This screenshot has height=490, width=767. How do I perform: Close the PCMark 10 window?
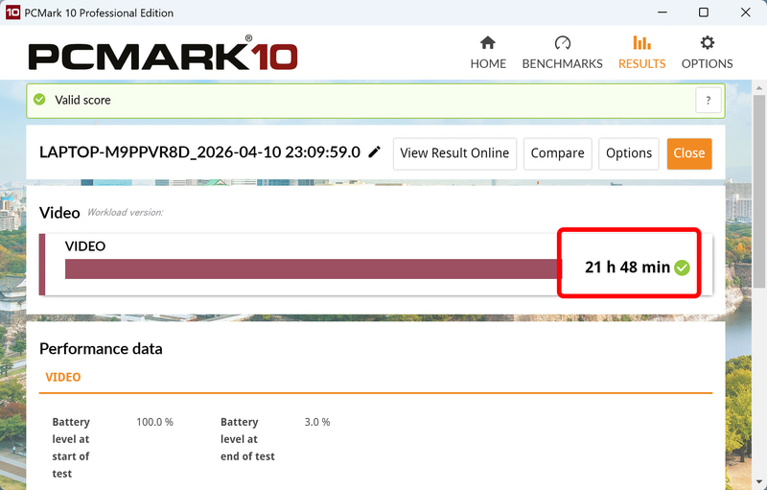click(745, 12)
